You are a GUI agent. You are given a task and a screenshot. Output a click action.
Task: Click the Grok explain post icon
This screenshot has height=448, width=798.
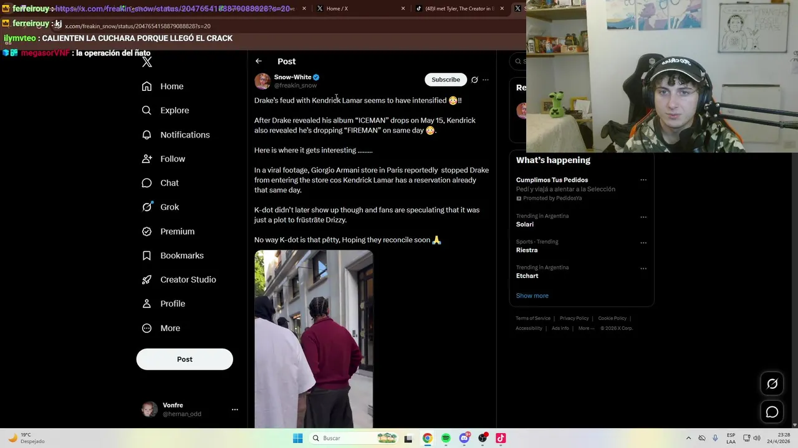coord(474,80)
